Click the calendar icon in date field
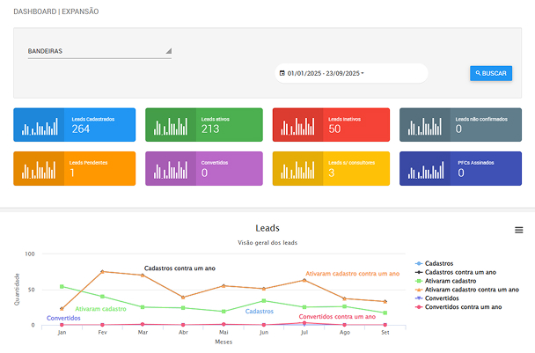This screenshot has width=535, height=353. click(282, 73)
